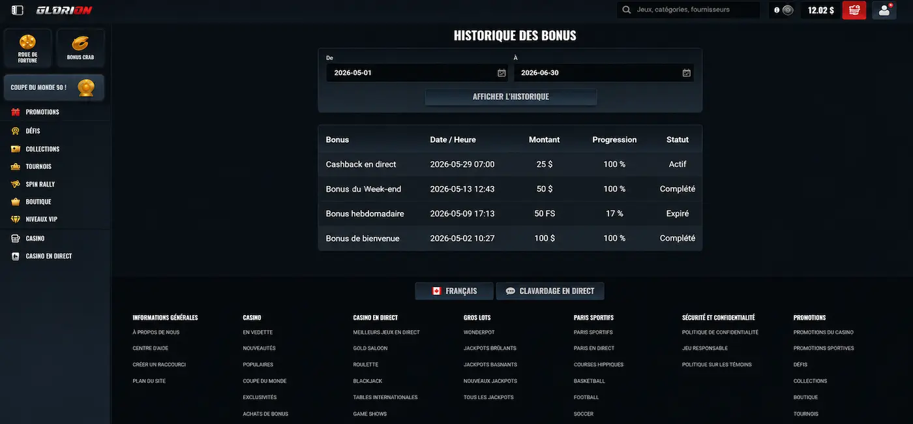Click the 50 FS amount cell
Screen dimensions: 913x424
point(545,214)
